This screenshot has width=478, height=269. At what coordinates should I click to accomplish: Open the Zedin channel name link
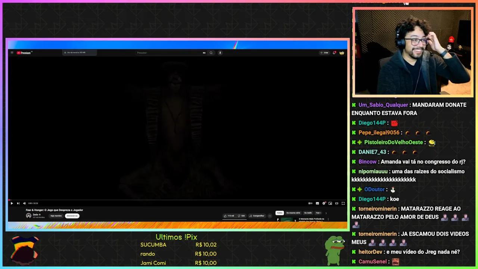36,214
